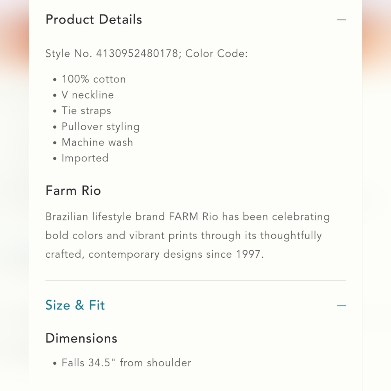Click the Imported bullet entry
The height and width of the screenshot is (391, 391).
point(85,158)
